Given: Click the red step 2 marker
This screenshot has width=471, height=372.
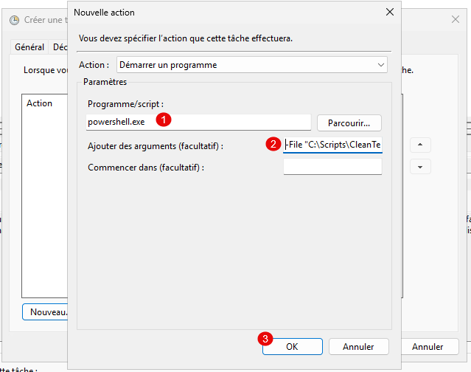Looking at the screenshot, I should pos(273,145).
